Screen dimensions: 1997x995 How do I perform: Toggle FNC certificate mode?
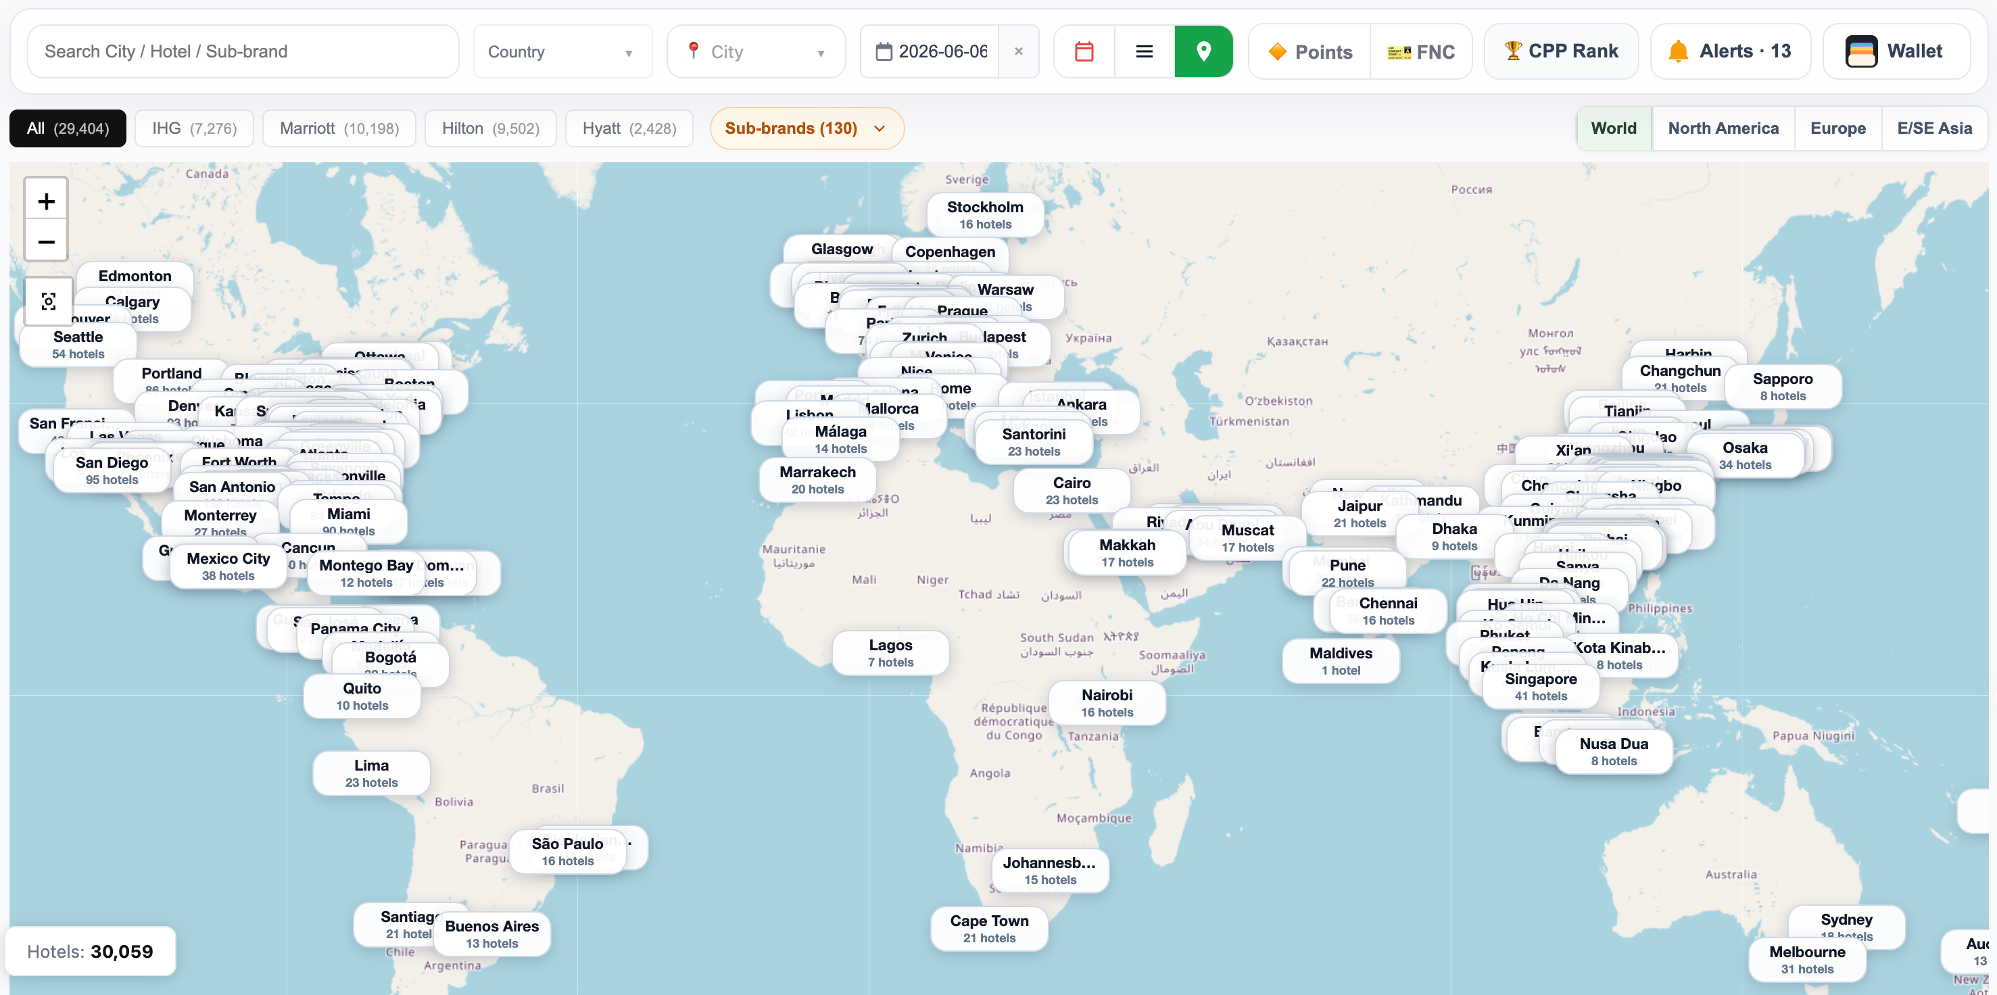(x=1420, y=51)
